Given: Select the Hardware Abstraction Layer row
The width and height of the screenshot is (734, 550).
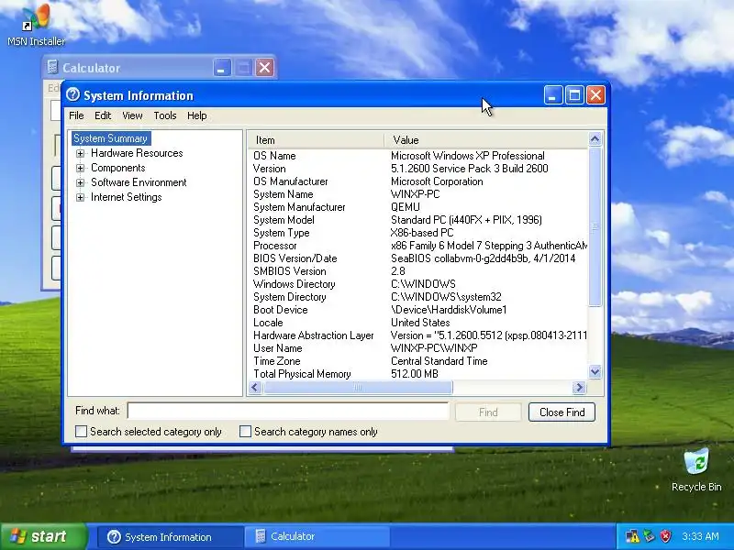Looking at the screenshot, I should [417, 335].
